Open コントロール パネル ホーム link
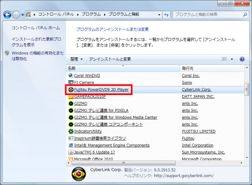 click(x=36, y=28)
